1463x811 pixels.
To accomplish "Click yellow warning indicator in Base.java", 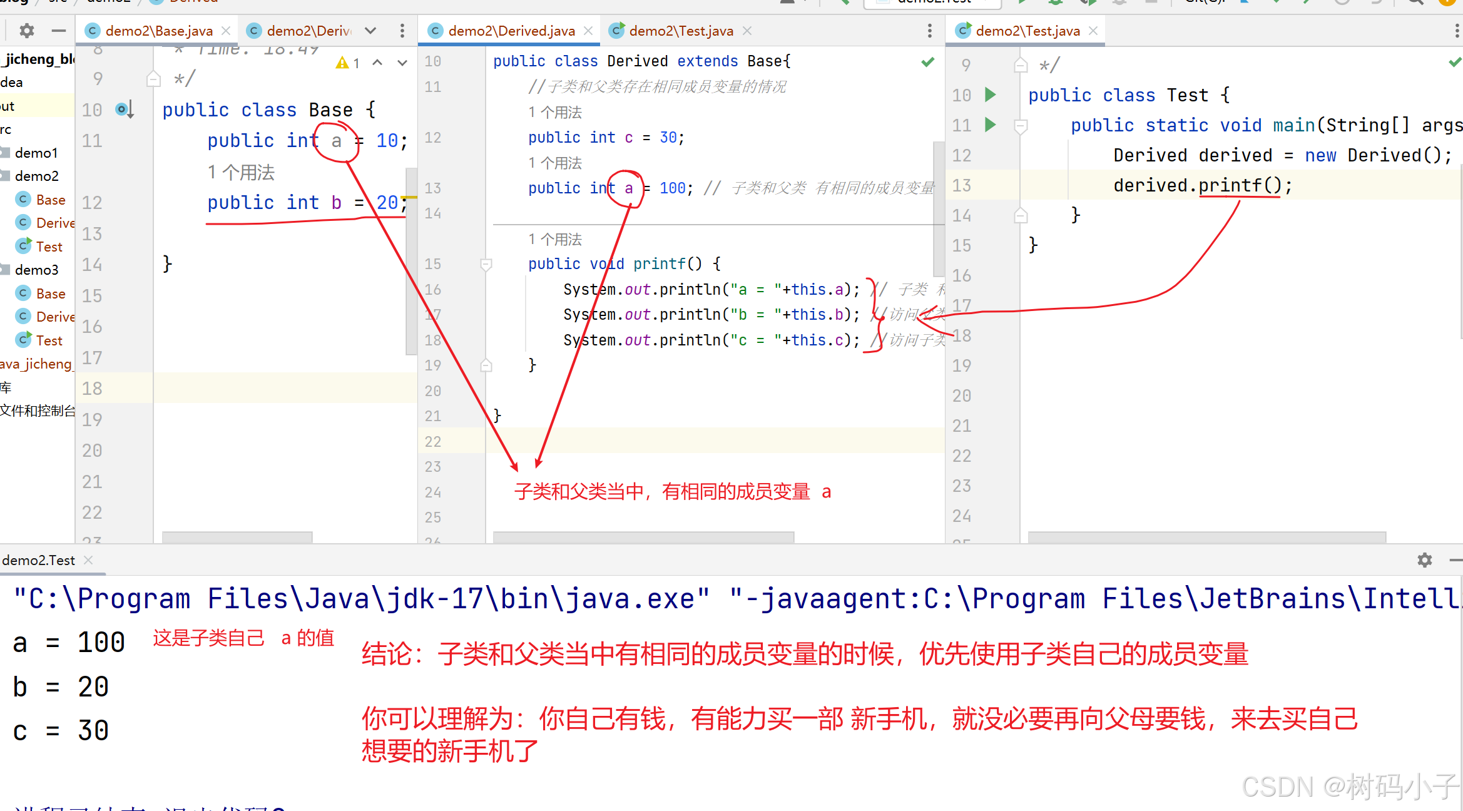I will coord(342,63).
